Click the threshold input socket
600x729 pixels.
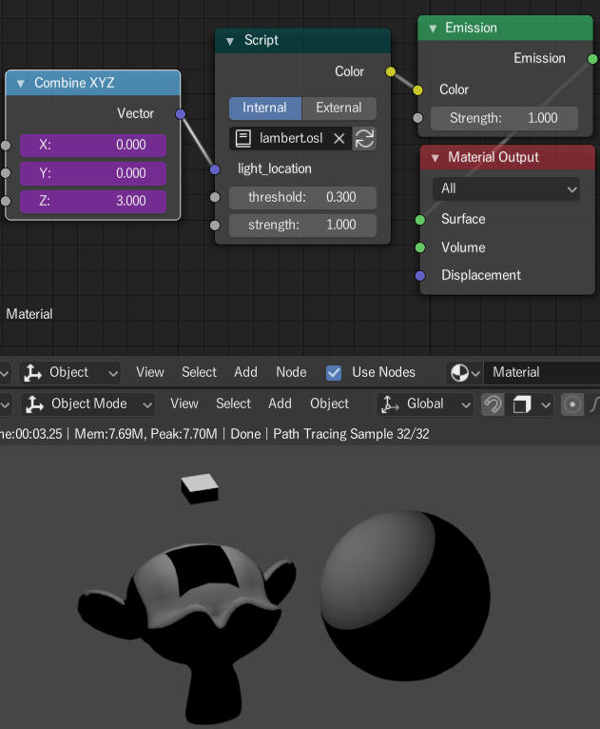pyautogui.click(x=215, y=197)
